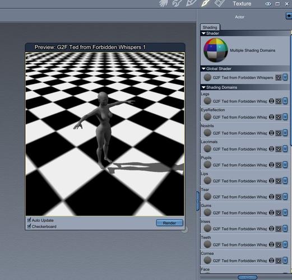Click the EyeReflection shader sphere swatch
292x280 pixels.
[x=207, y=117]
